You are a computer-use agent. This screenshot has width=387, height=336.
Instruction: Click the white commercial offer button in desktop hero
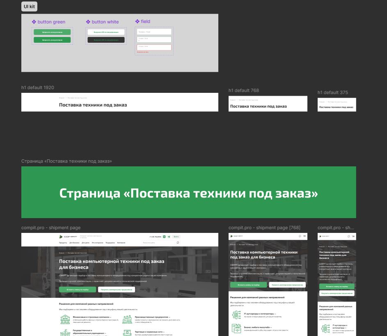tap(117, 290)
